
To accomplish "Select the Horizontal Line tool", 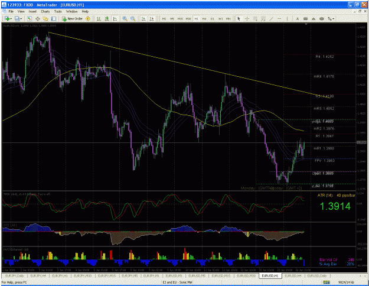I will (x=279, y=18).
